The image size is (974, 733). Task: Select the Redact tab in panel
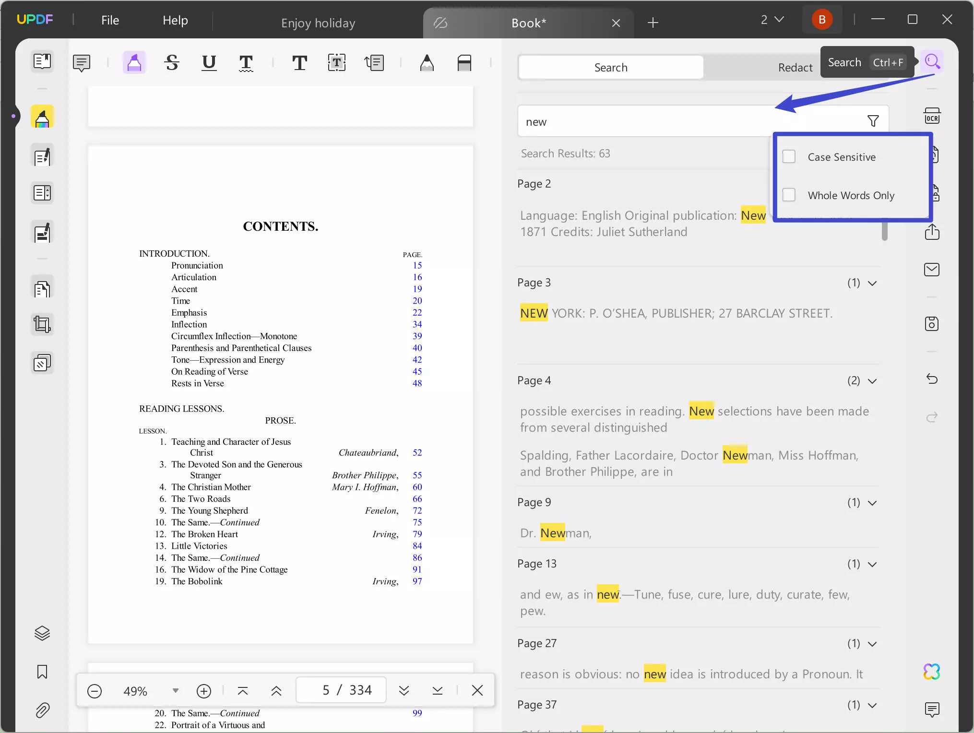(x=795, y=67)
